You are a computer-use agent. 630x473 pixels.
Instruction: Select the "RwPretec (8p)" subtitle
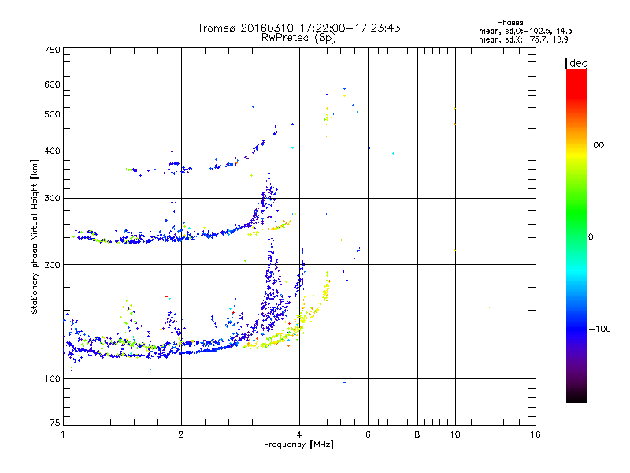pos(298,38)
